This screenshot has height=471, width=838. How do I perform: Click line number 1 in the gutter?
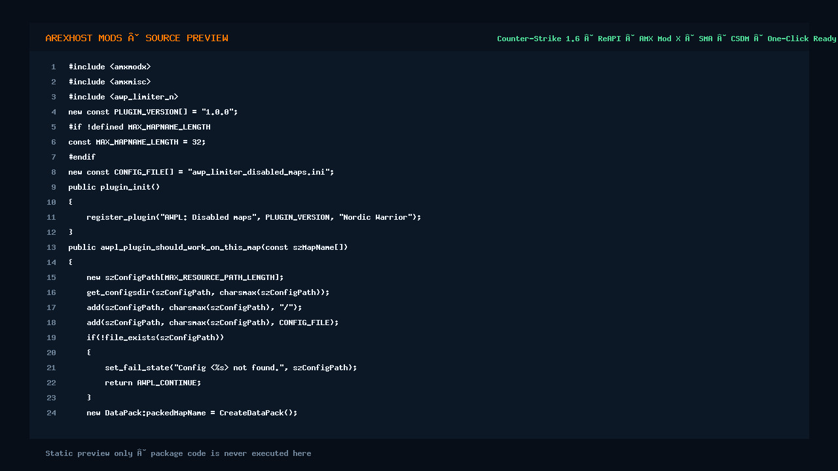54,67
